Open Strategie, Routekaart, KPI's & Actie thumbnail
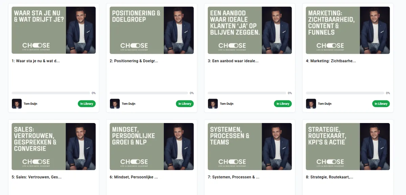Screen dimensions: 406x195 coord(348,146)
